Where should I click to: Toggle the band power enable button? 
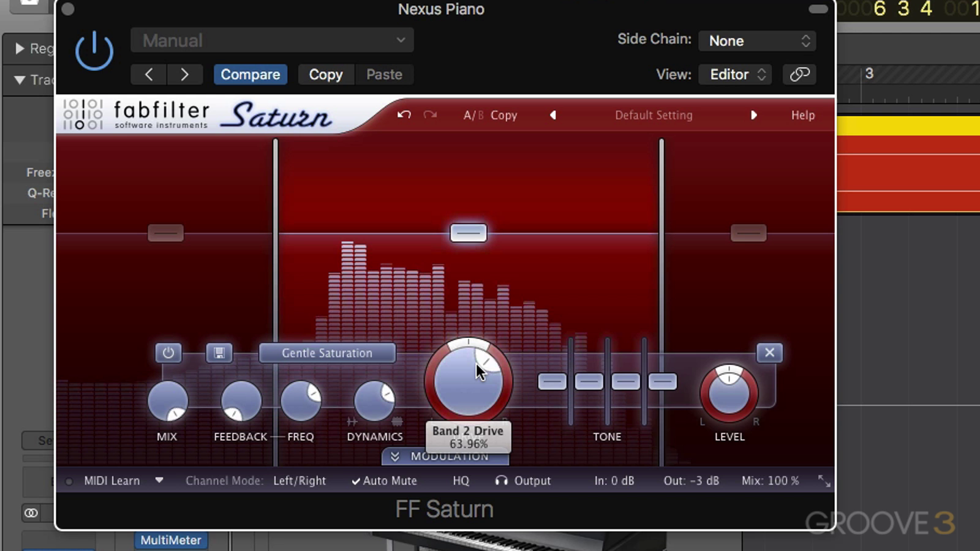[x=168, y=353]
